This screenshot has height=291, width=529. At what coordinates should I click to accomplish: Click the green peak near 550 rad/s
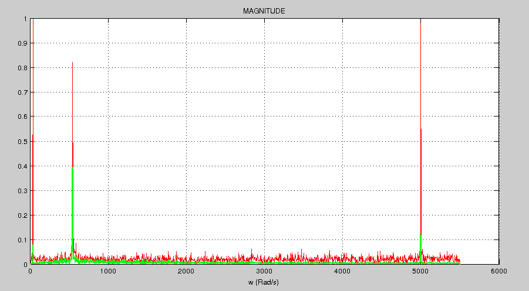pyautogui.click(x=73, y=168)
